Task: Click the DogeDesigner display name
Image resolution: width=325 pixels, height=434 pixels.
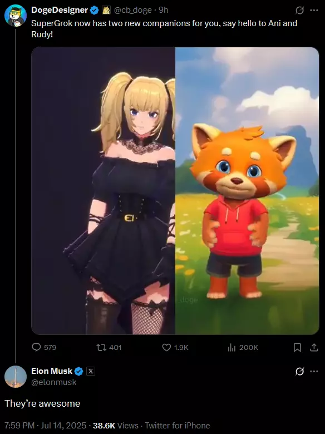Action: click(60, 10)
